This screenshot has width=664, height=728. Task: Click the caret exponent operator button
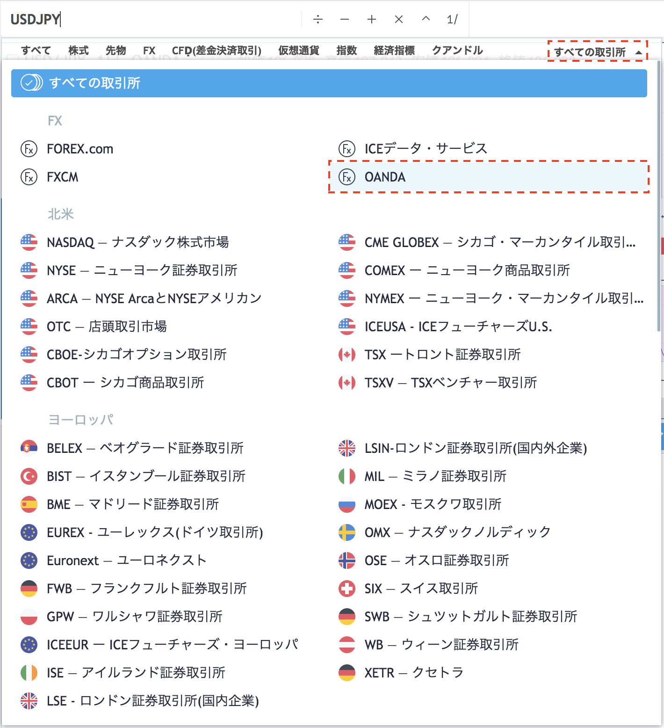pyautogui.click(x=426, y=19)
